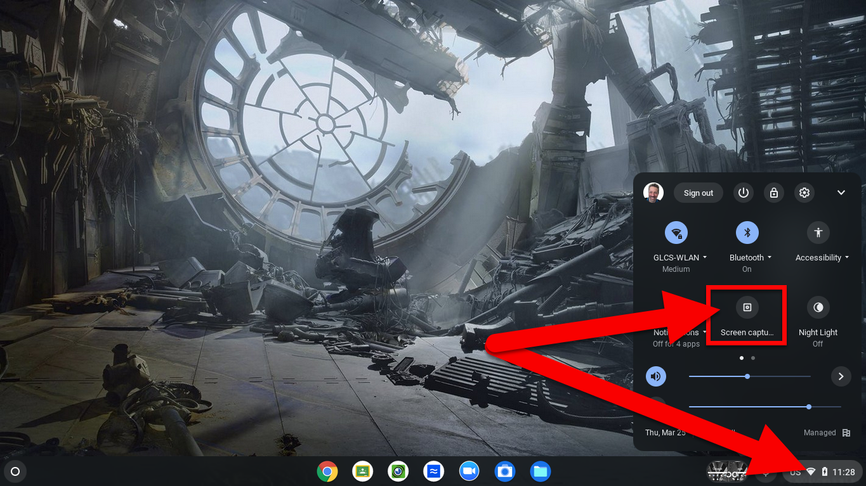Start Screen capture from quick settings

(747, 307)
